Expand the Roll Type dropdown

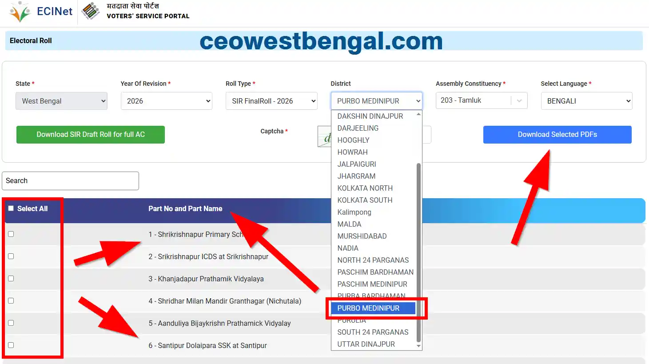(271, 101)
